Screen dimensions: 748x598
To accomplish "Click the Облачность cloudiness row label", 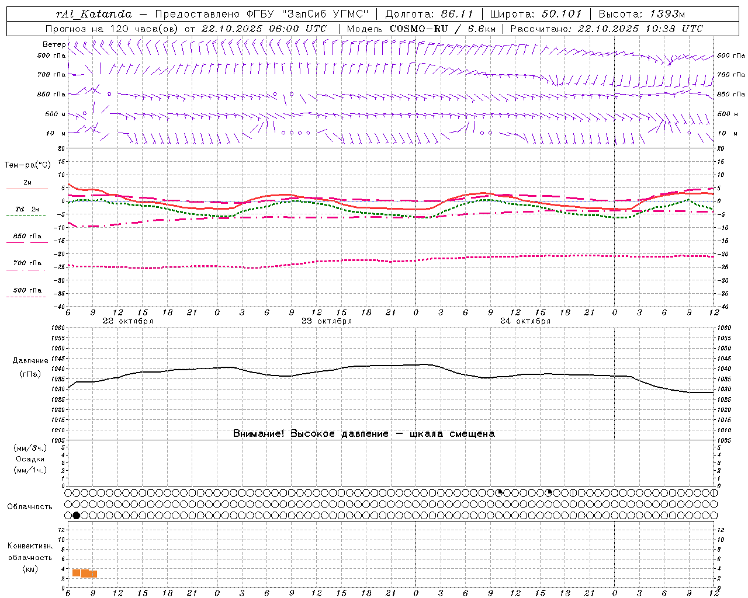I will tap(30, 507).
